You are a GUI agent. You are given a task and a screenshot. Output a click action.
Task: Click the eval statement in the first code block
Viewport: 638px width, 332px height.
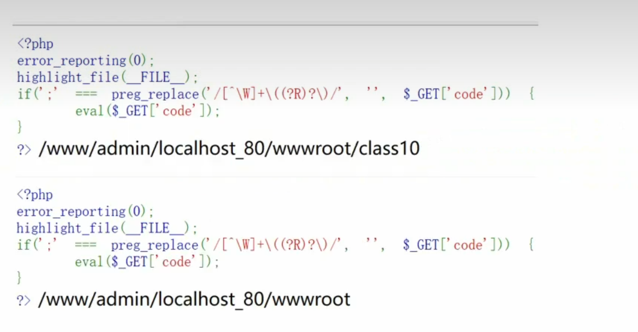(x=148, y=111)
